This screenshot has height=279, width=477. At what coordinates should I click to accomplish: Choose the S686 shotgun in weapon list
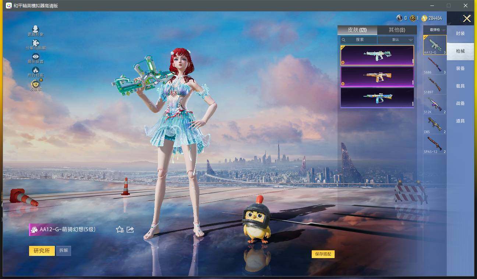(x=435, y=65)
